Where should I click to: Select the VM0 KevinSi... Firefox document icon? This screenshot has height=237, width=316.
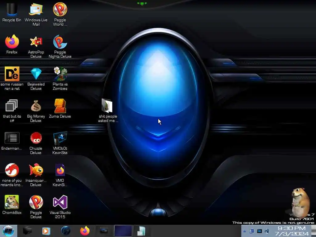click(60, 175)
